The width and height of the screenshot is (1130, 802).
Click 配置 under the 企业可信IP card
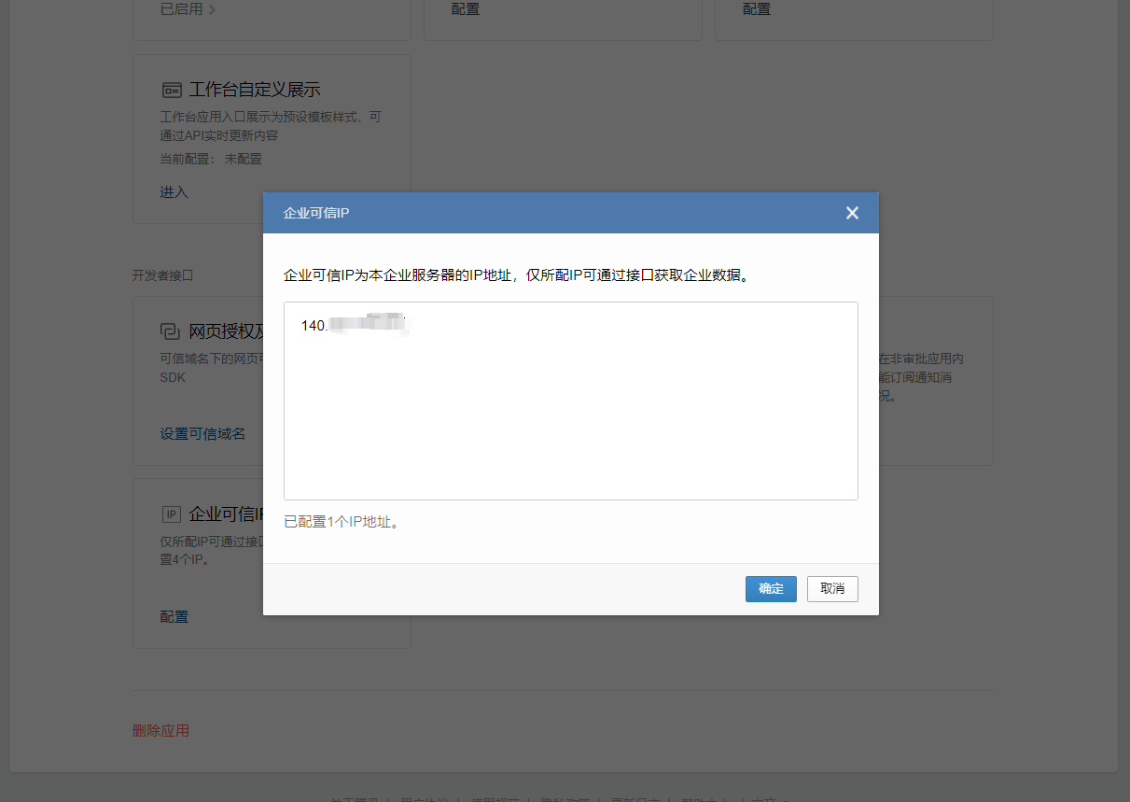(x=174, y=616)
